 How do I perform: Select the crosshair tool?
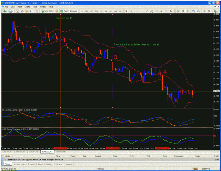pyautogui.click(x=131, y=11)
